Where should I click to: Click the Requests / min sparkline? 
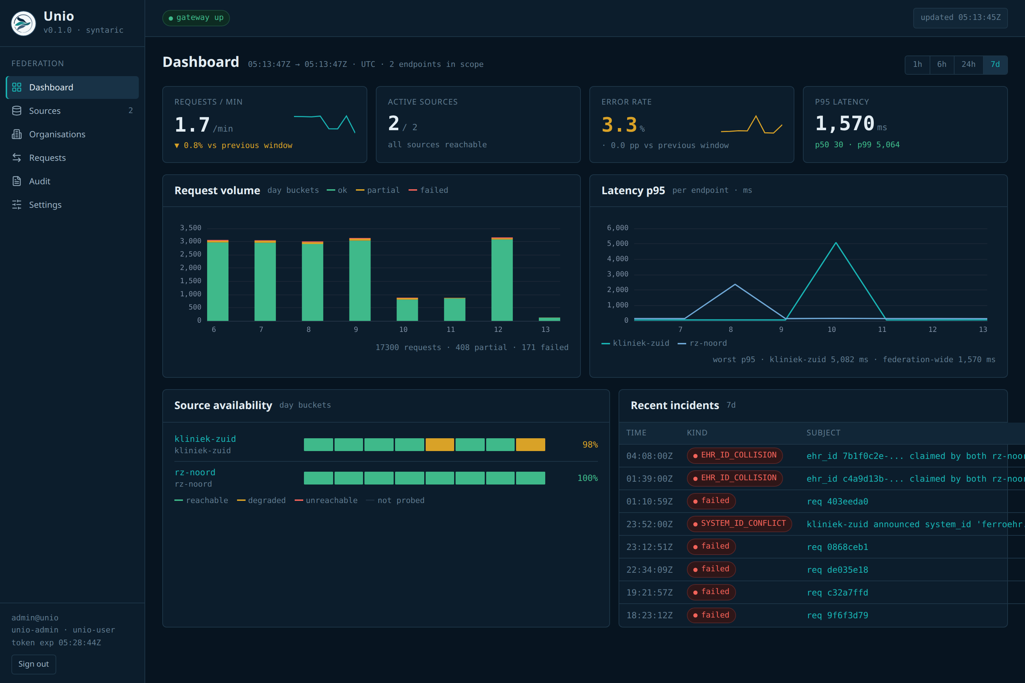coord(325,124)
